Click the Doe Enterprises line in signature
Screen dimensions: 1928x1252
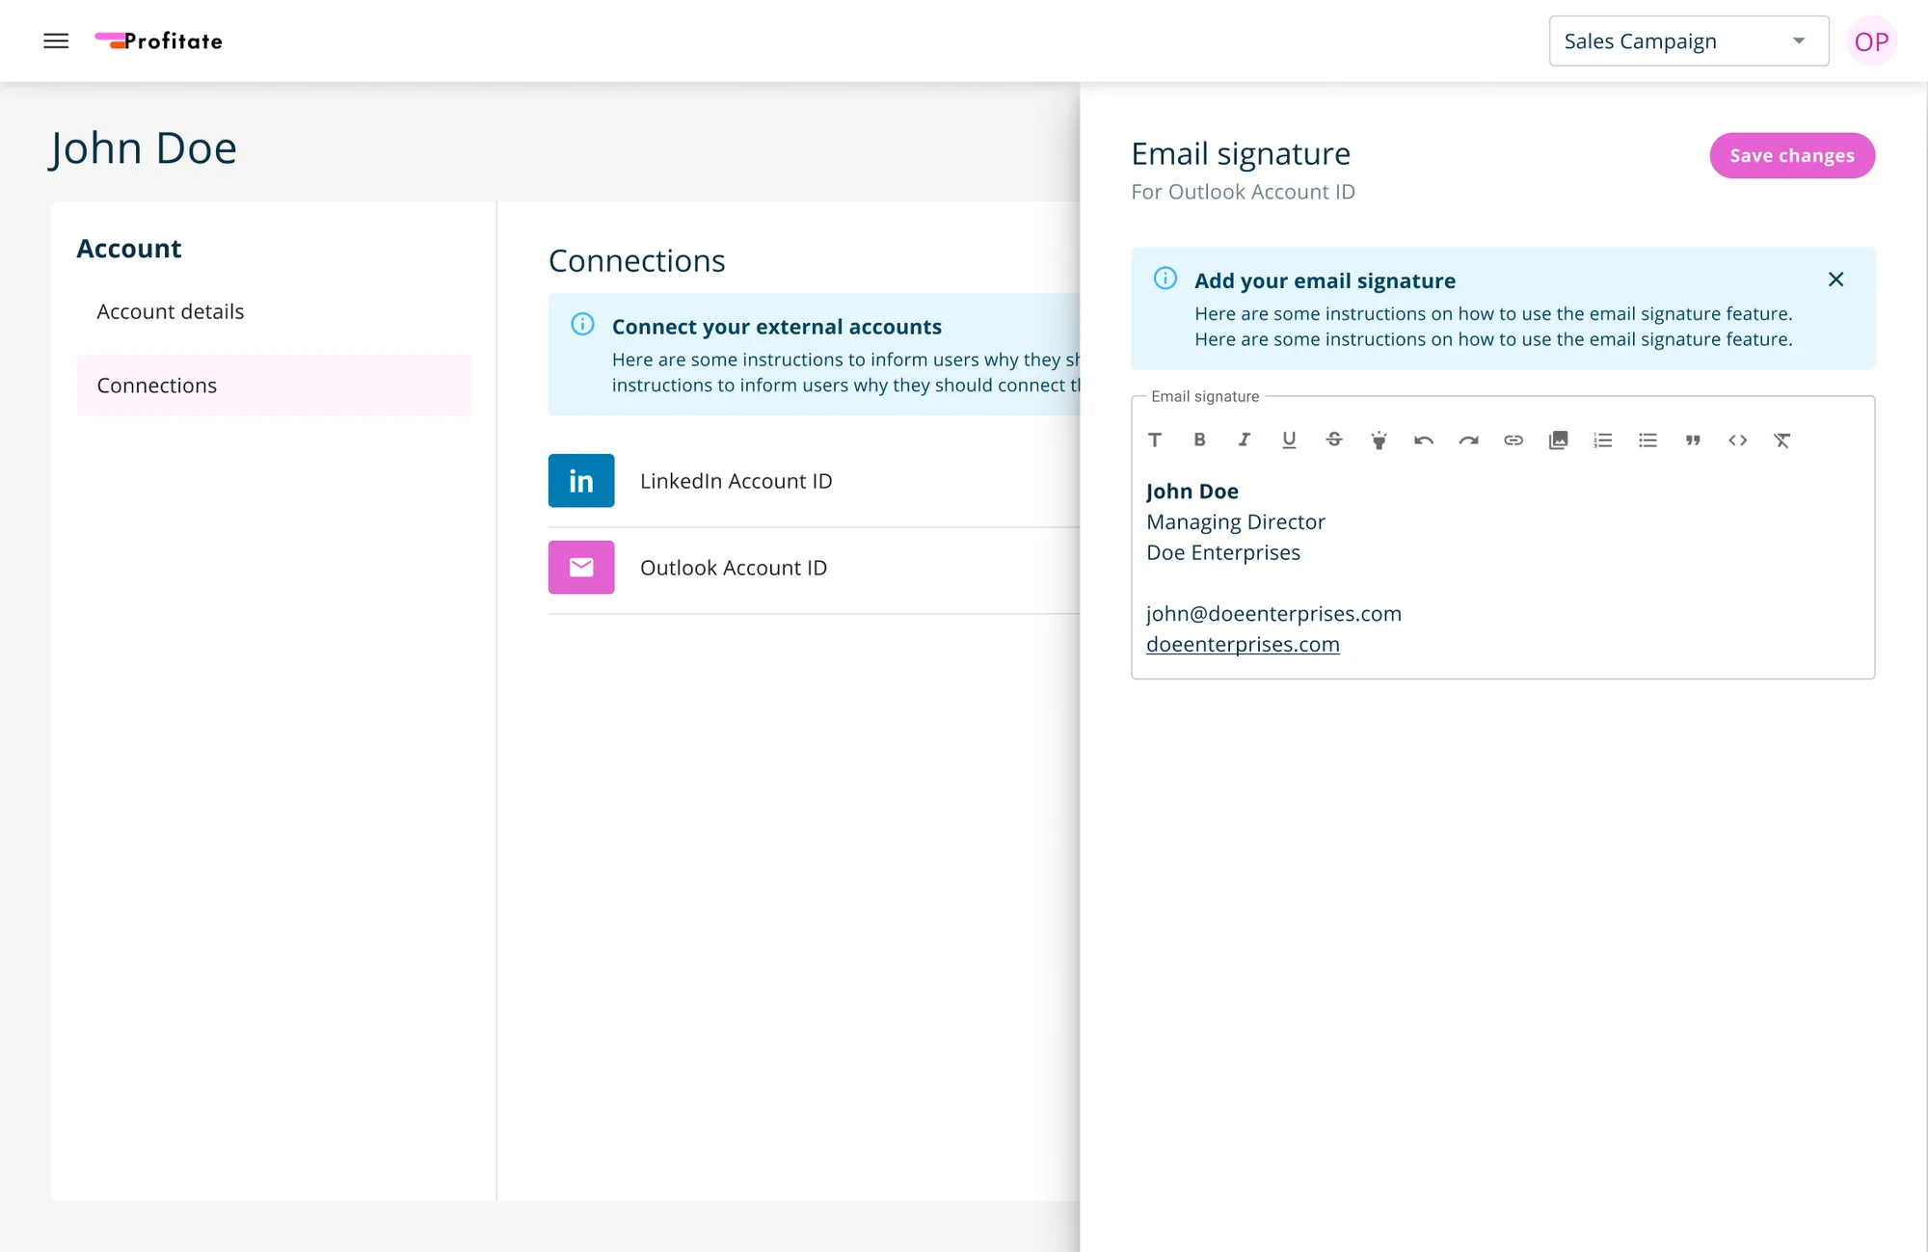pos(1223,552)
